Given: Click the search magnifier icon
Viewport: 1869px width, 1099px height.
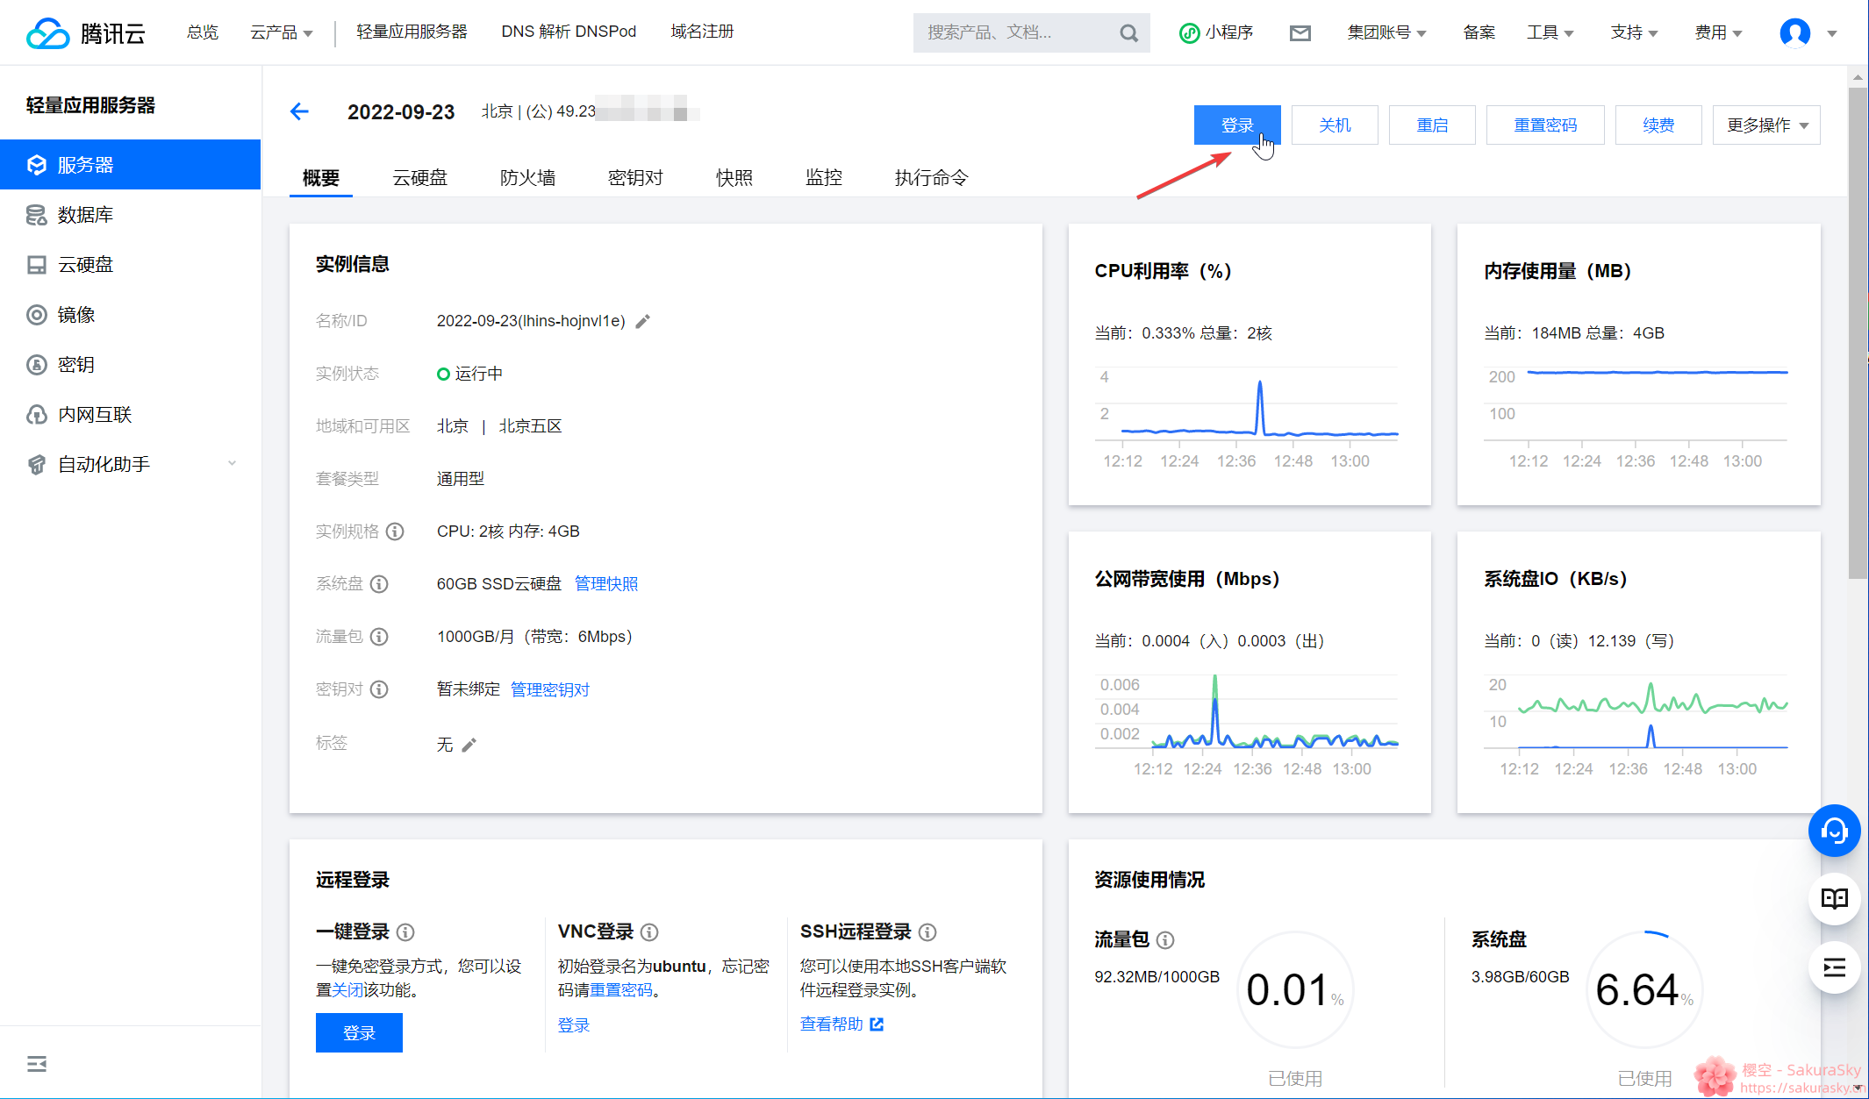Looking at the screenshot, I should point(1128,33).
